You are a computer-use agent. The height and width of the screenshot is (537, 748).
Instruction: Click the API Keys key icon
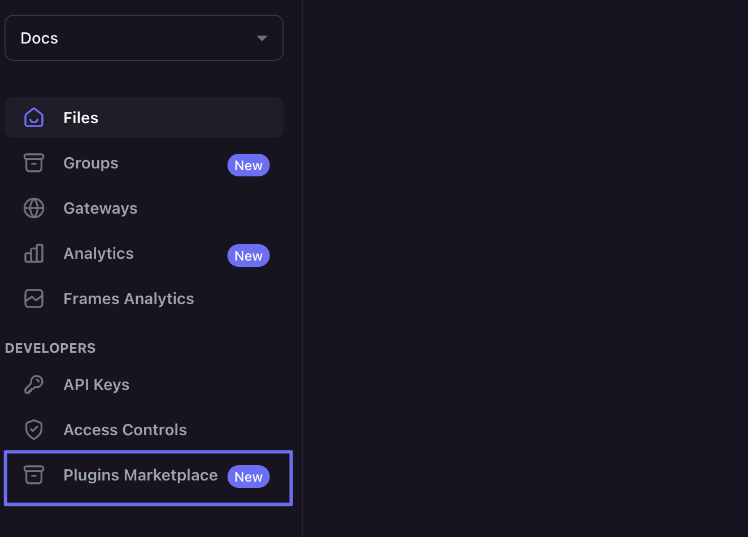coord(34,384)
